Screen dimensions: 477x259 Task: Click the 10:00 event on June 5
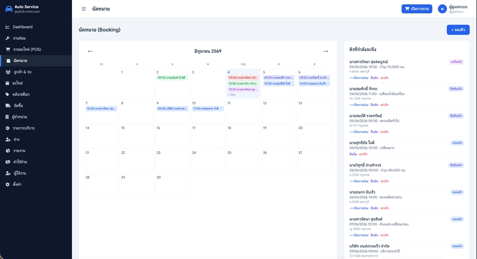[x=279, y=84]
